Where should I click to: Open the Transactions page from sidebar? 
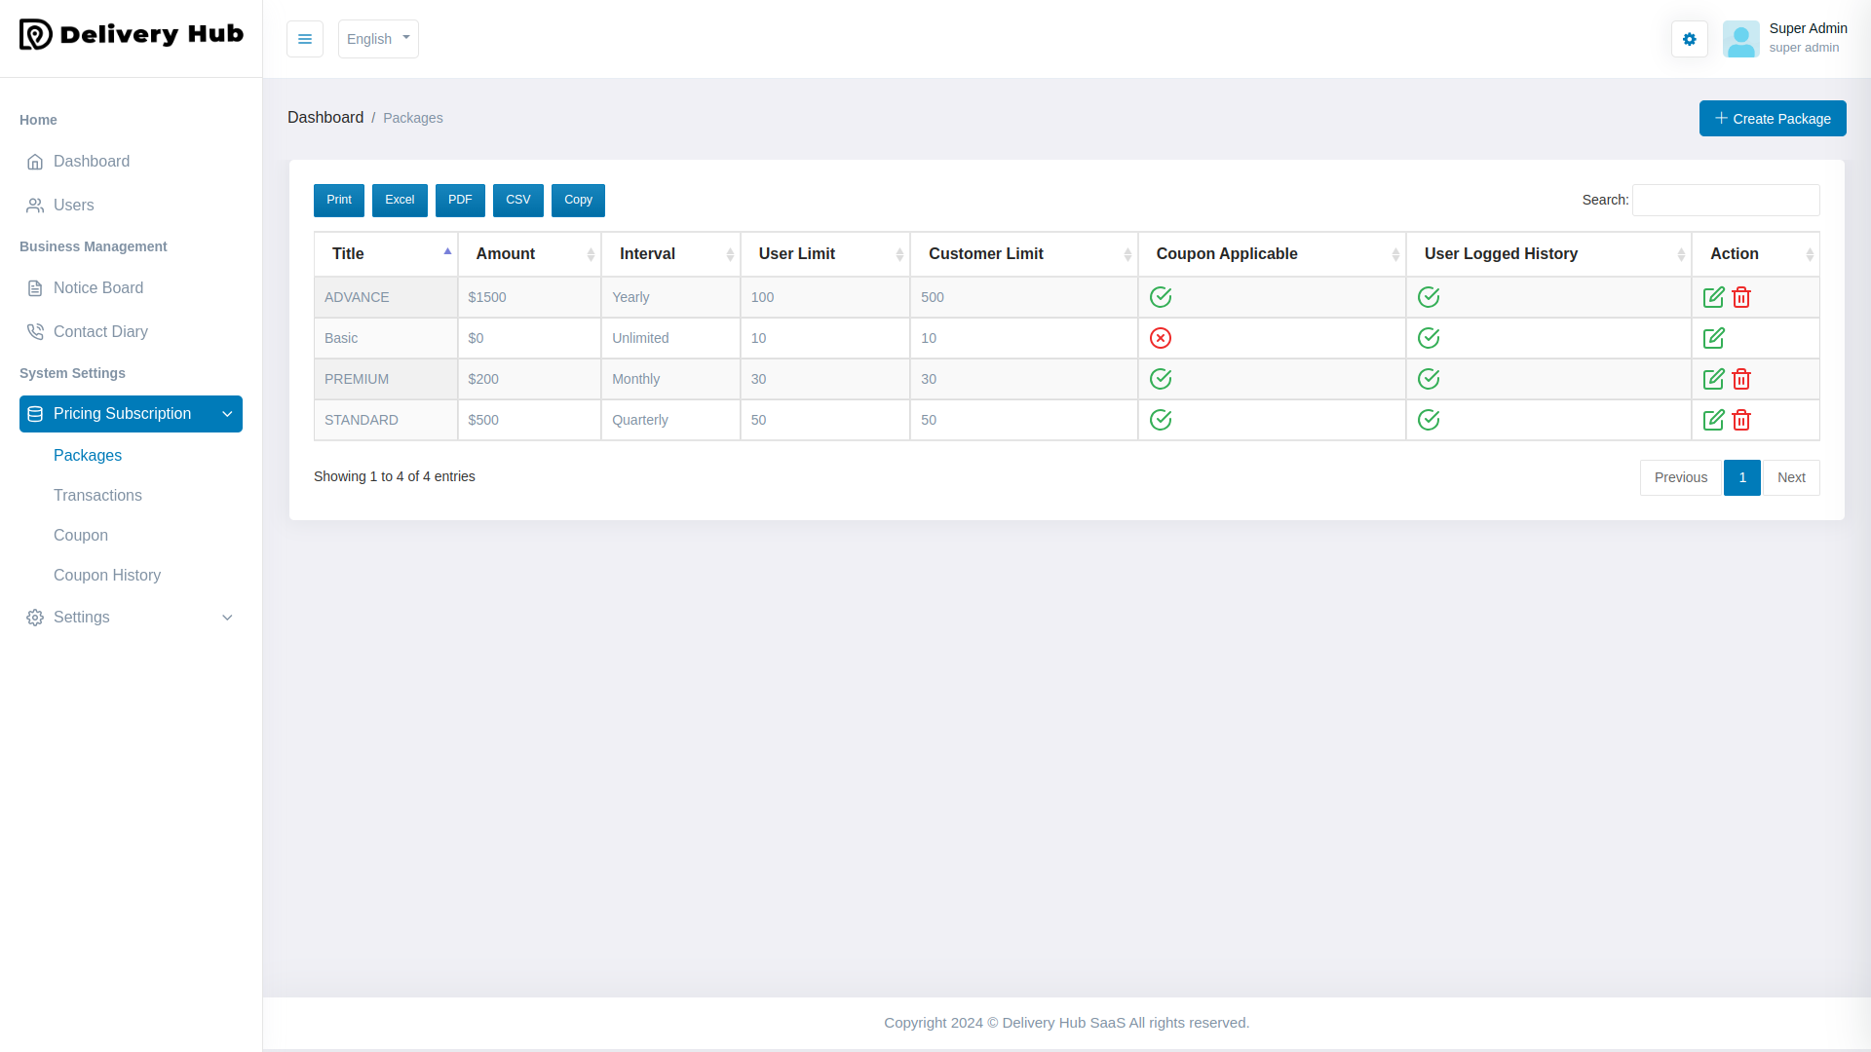97,495
